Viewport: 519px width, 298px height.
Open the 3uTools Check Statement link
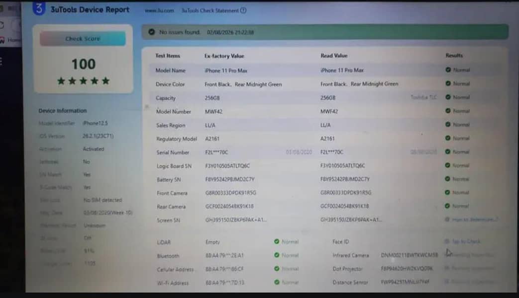pyautogui.click(x=210, y=10)
